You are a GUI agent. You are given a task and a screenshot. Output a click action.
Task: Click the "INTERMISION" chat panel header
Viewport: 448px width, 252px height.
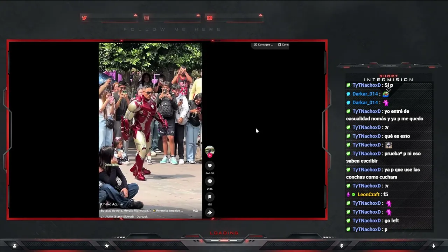point(388,80)
